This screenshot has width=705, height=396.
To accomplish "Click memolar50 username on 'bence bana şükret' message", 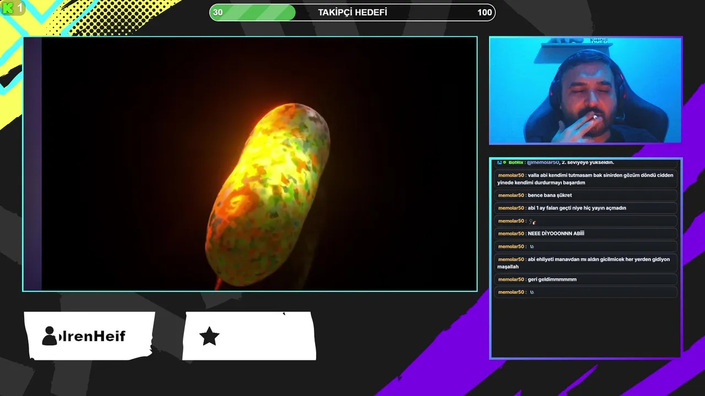I will click(x=511, y=195).
